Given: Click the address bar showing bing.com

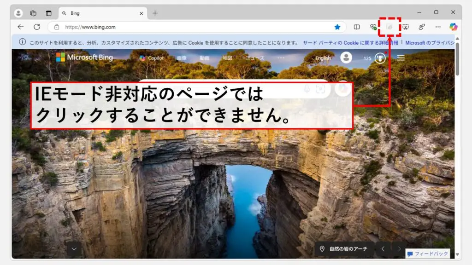Looking at the screenshot, I should (x=197, y=27).
